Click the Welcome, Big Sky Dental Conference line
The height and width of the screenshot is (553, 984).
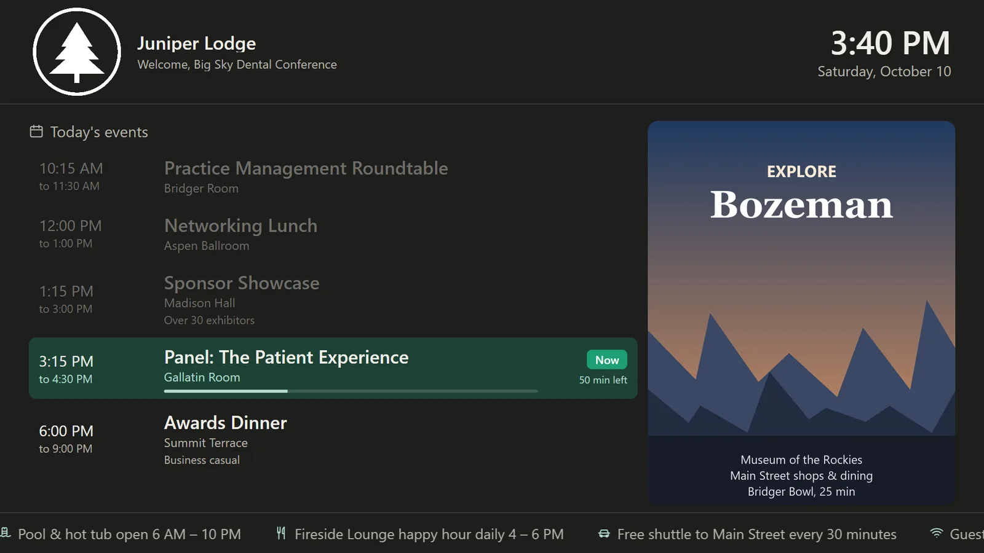pyautogui.click(x=237, y=65)
